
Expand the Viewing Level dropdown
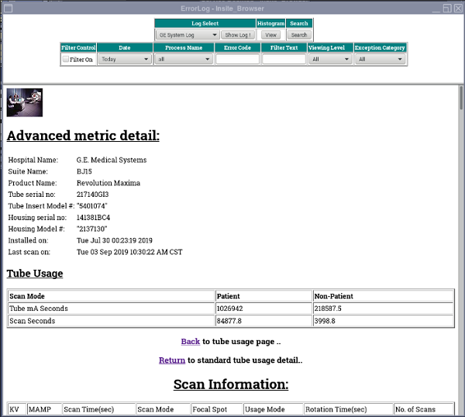pyautogui.click(x=330, y=59)
